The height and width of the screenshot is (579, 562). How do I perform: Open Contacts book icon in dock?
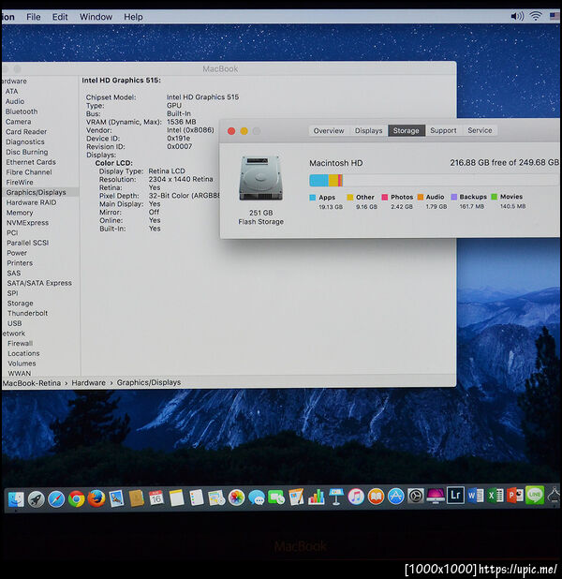point(136,498)
